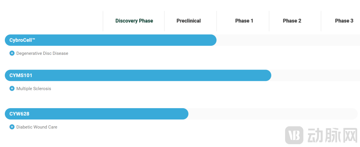Click the Phase 1 column header

pos(244,21)
